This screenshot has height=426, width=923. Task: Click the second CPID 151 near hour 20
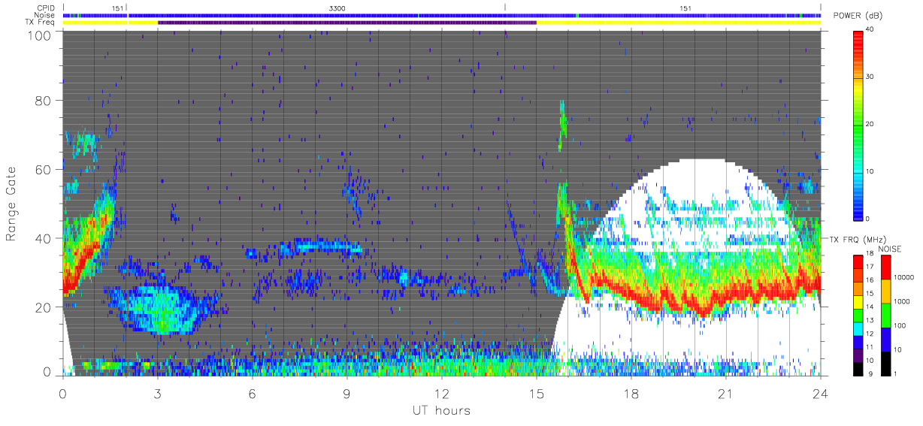tap(685, 8)
